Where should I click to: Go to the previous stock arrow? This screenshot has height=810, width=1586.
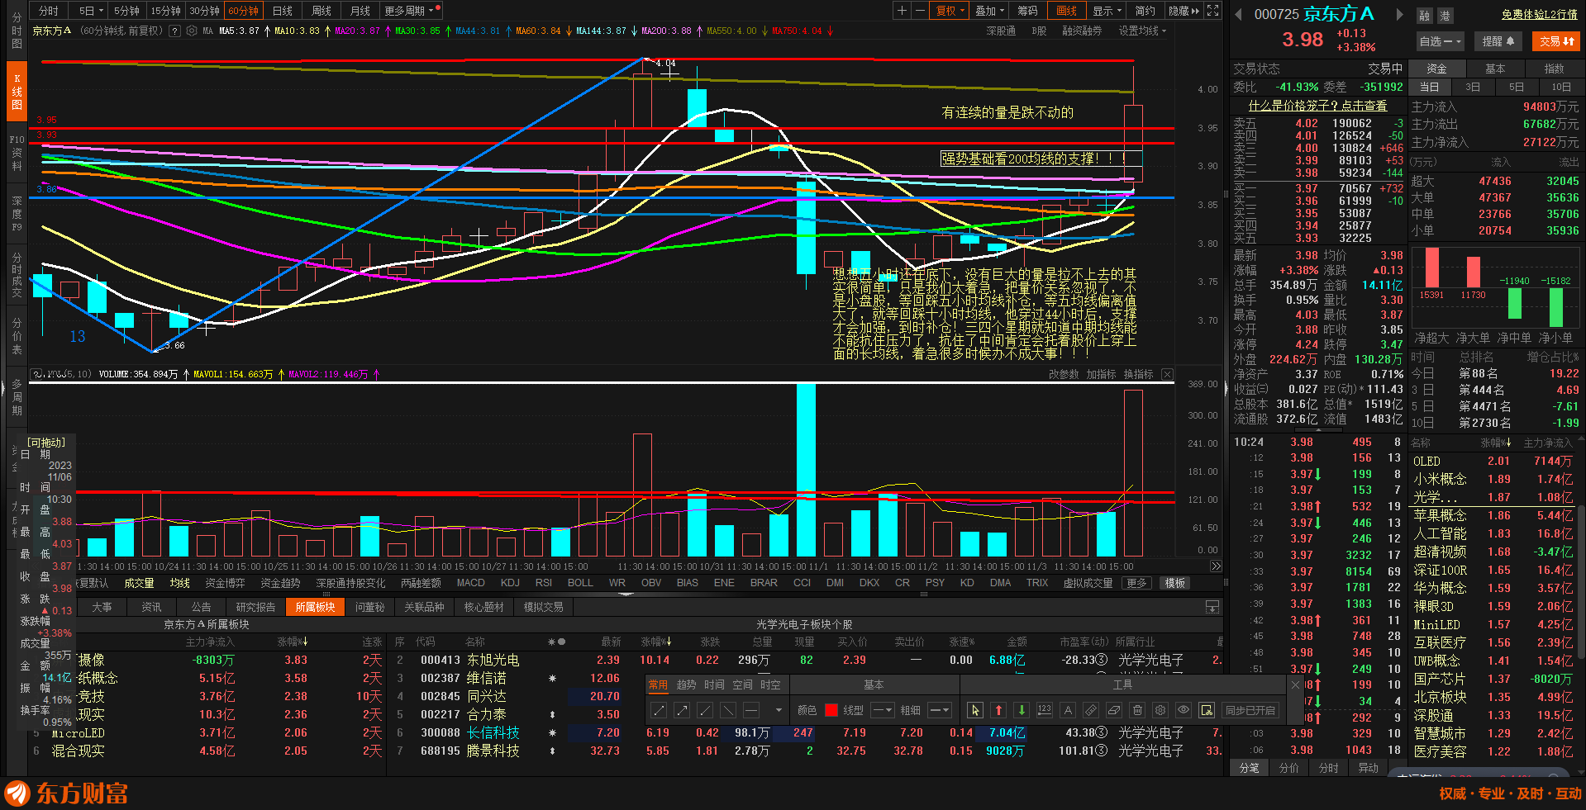click(x=1238, y=14)
